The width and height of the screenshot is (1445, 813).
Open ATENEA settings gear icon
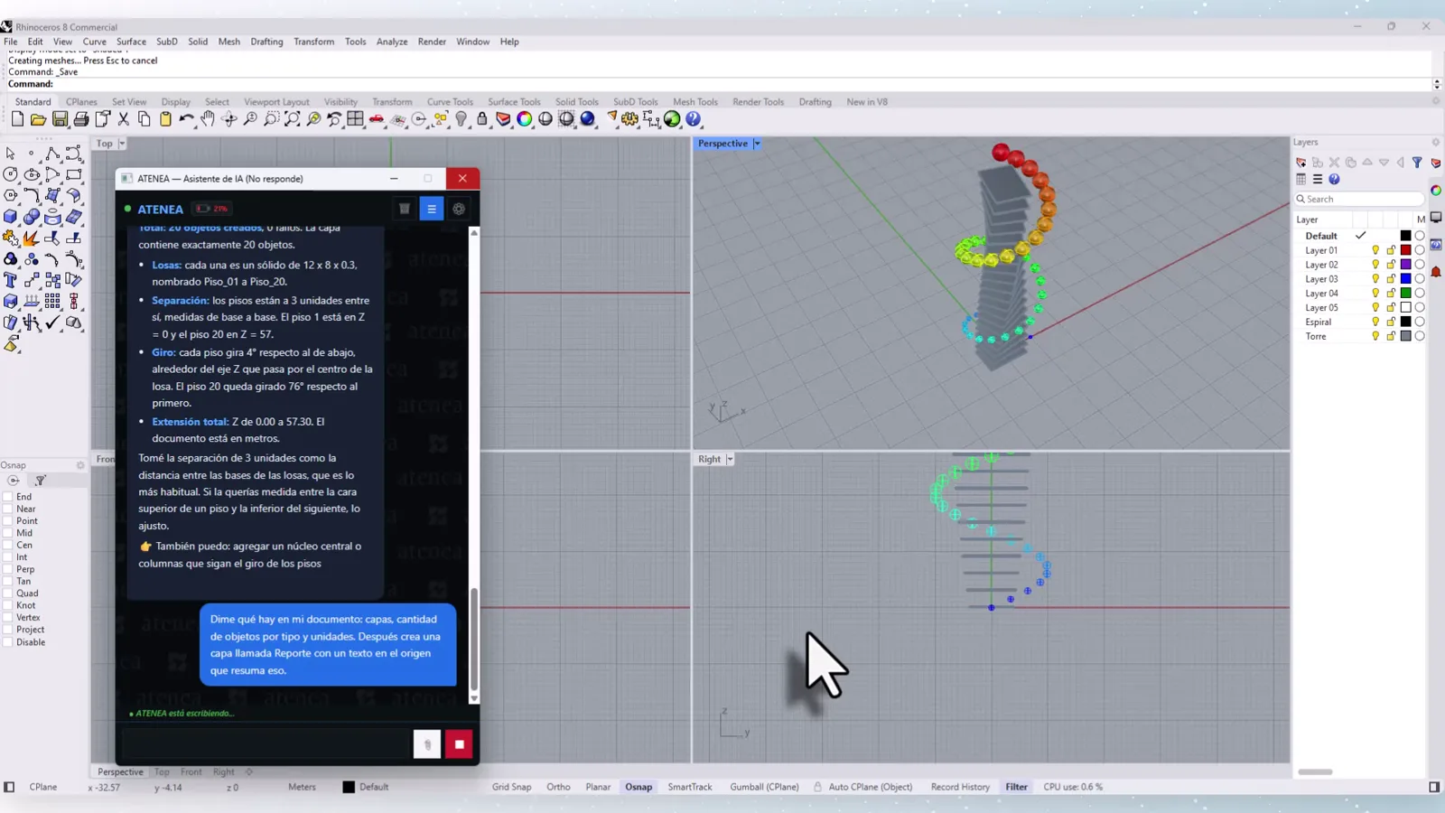(459, 209)
